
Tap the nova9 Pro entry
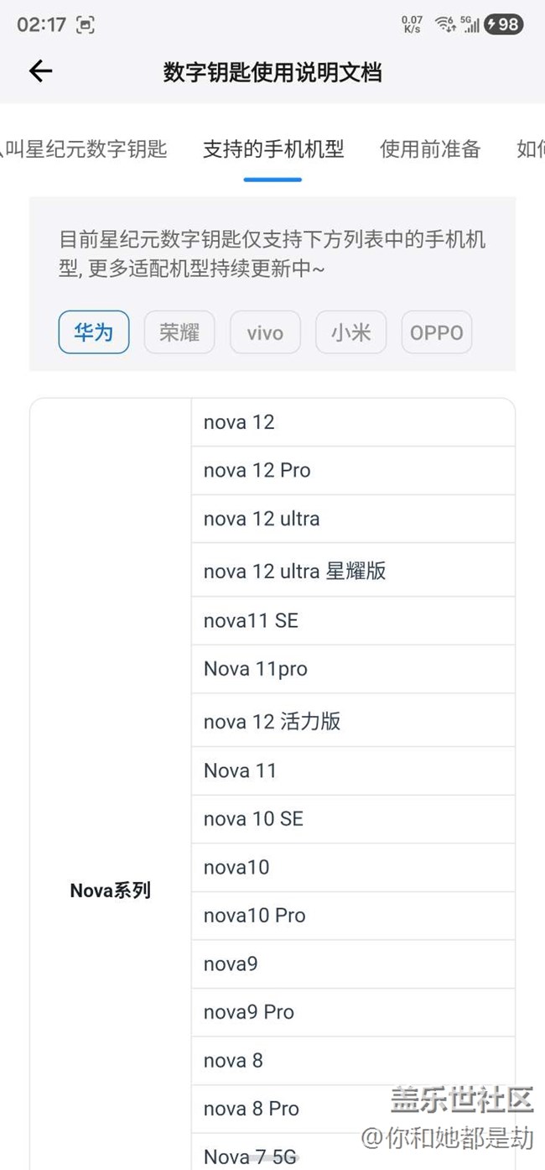352,1012
